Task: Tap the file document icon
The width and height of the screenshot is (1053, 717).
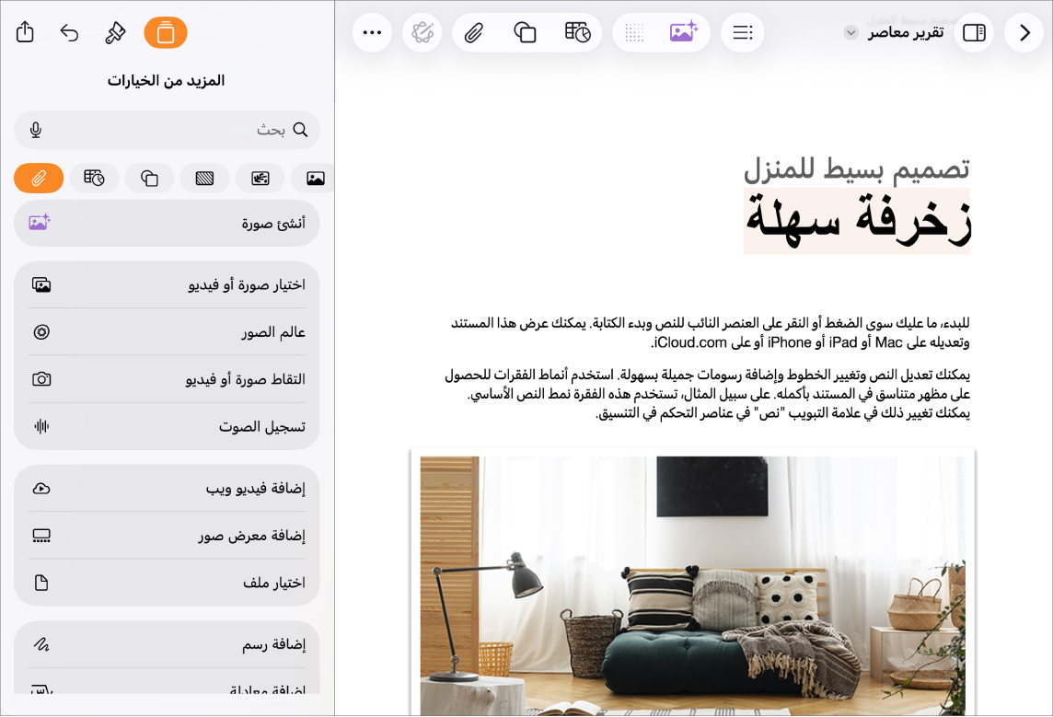Action: pos(41,583)
